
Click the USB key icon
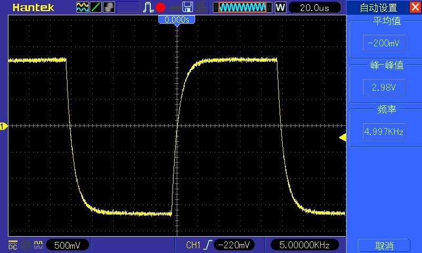tap(174, 7)
